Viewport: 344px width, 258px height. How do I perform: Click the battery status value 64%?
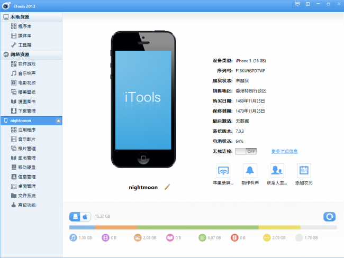click(239, 141)
